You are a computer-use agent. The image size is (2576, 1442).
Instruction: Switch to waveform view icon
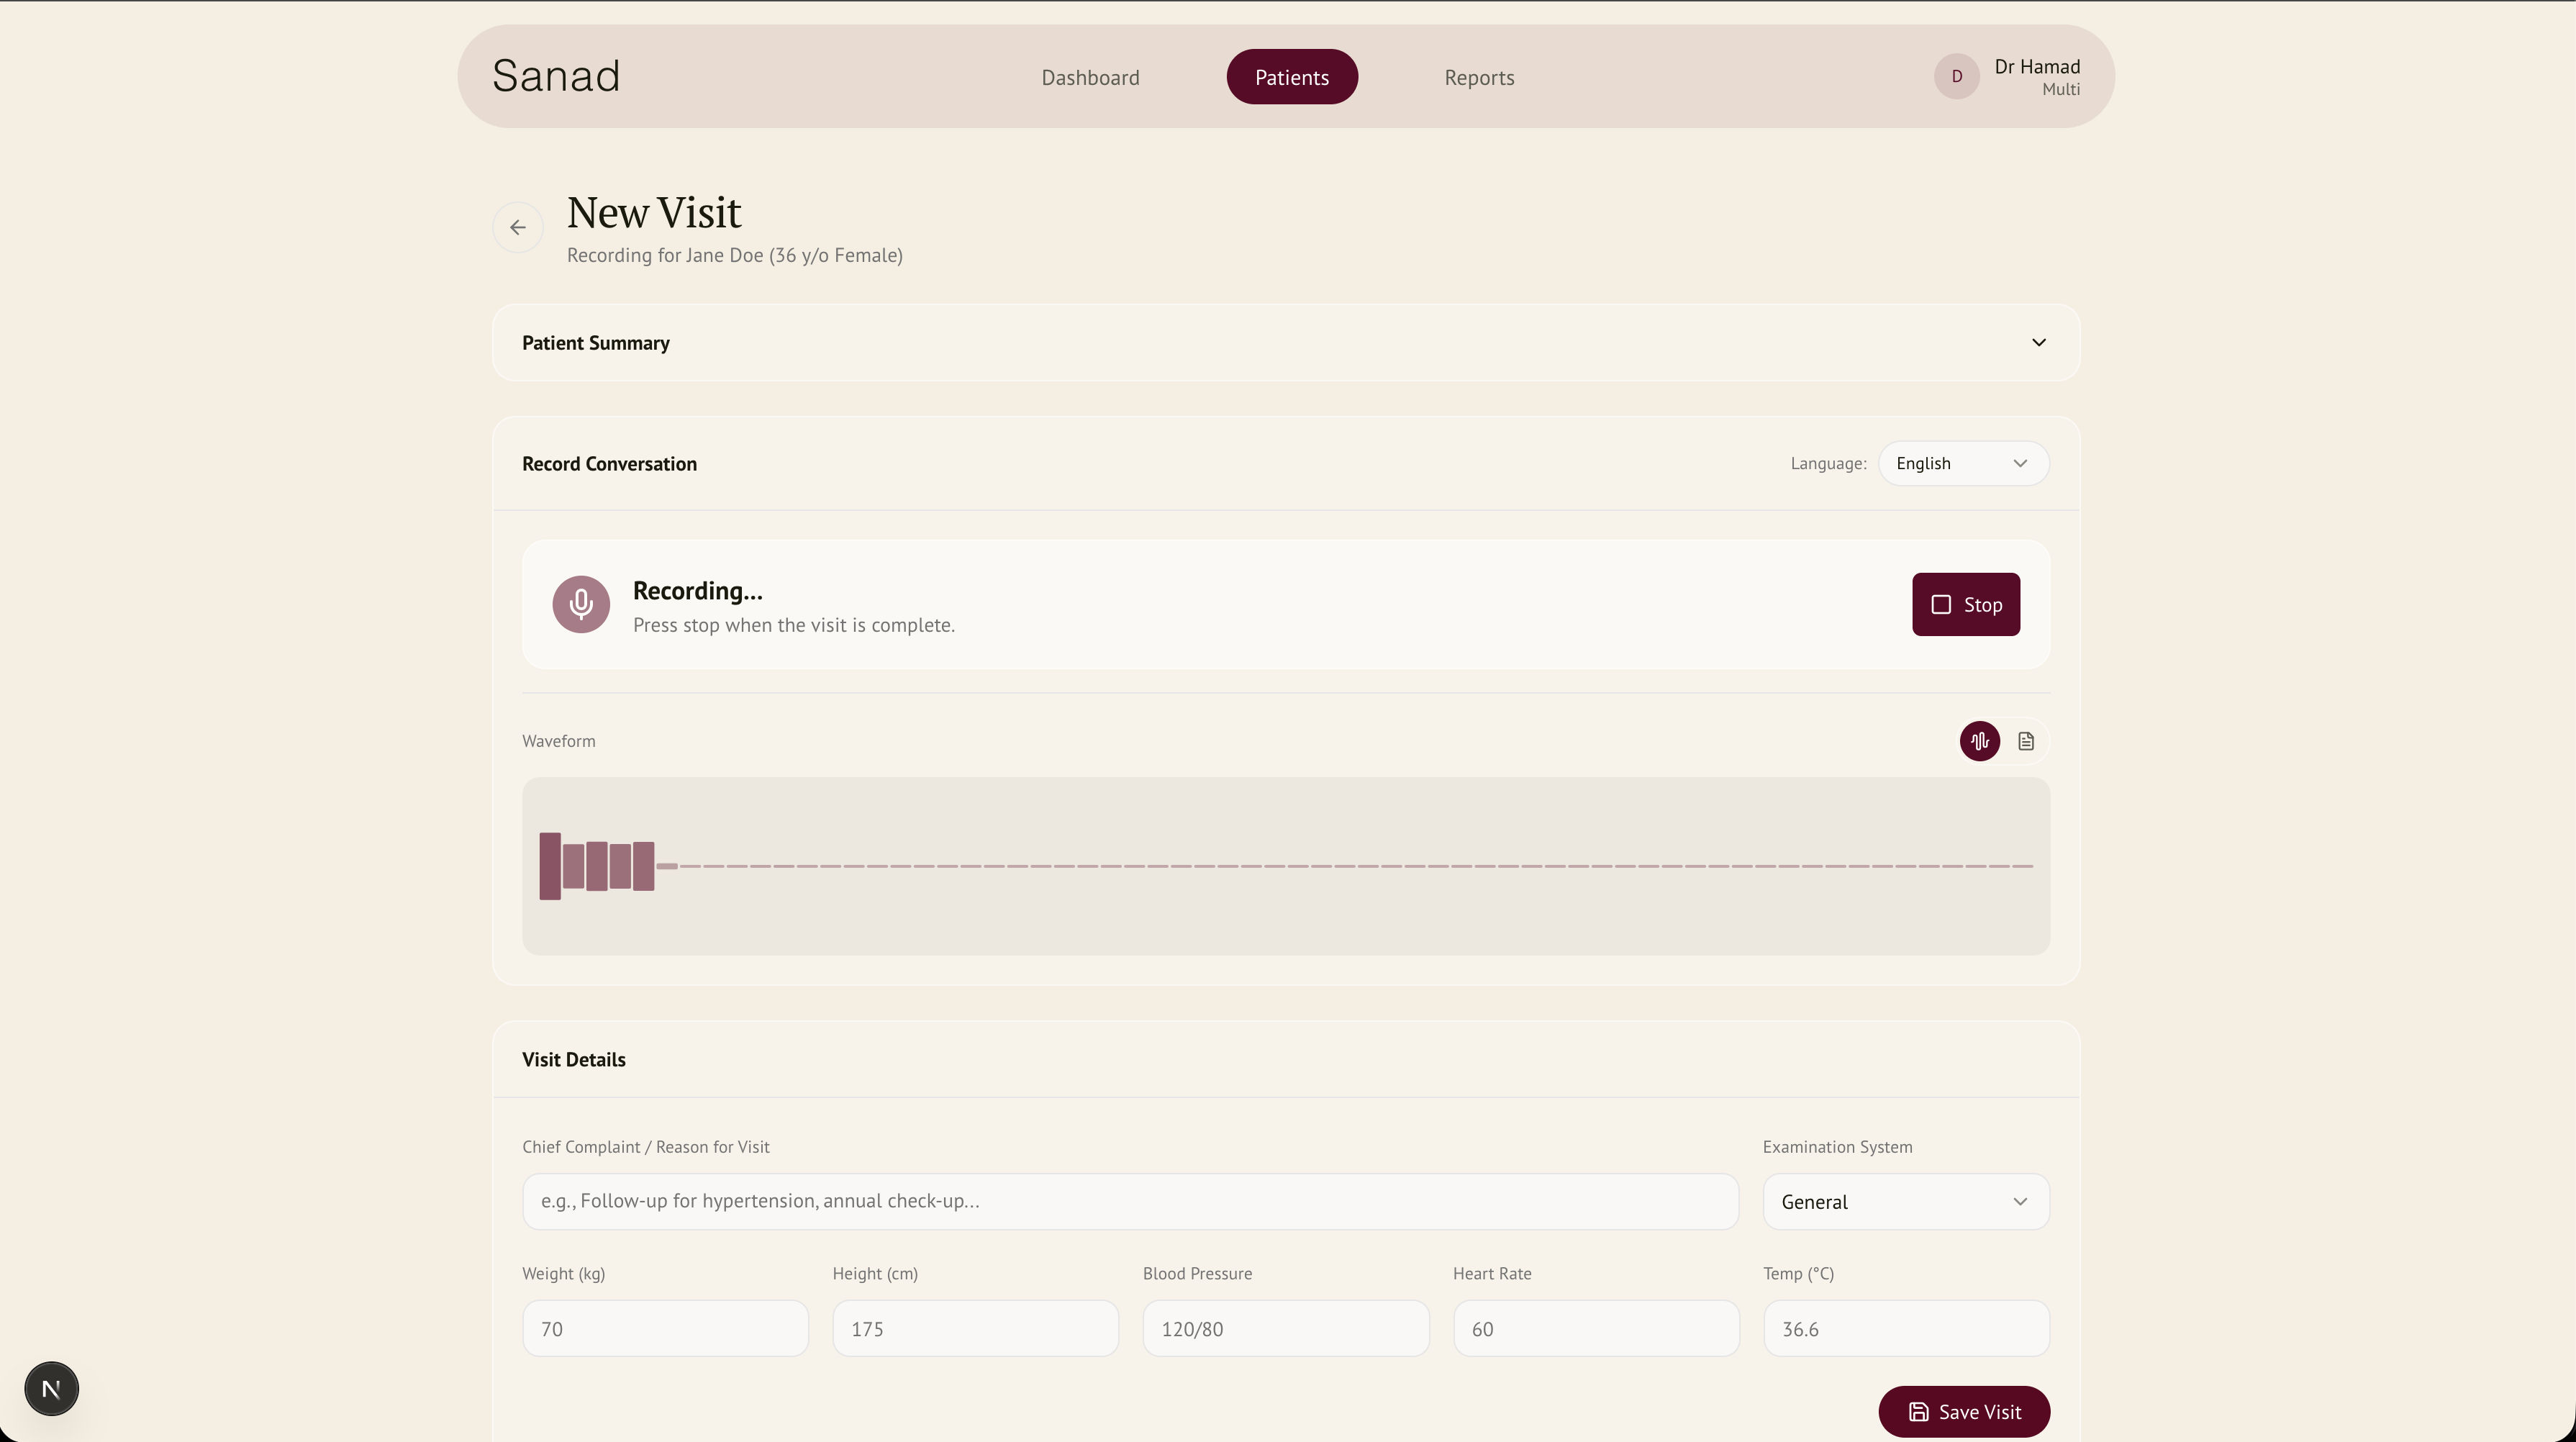1979,741
